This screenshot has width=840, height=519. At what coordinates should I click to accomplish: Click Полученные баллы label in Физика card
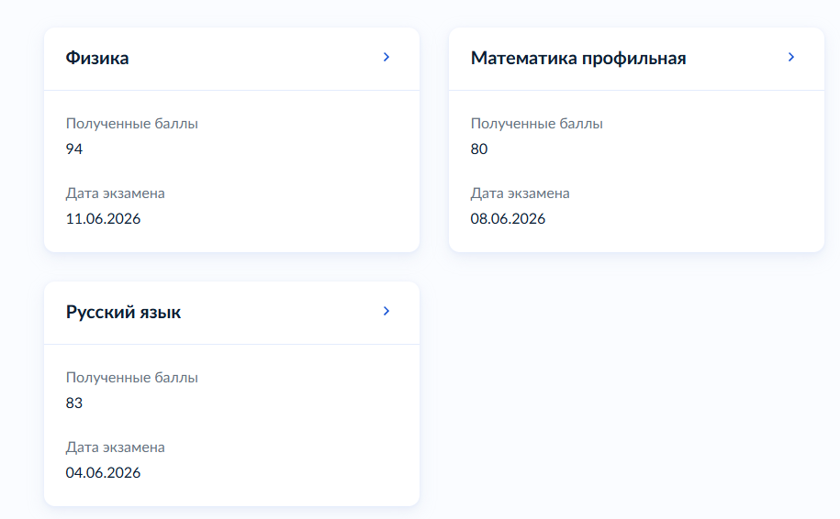pos(132,124)
